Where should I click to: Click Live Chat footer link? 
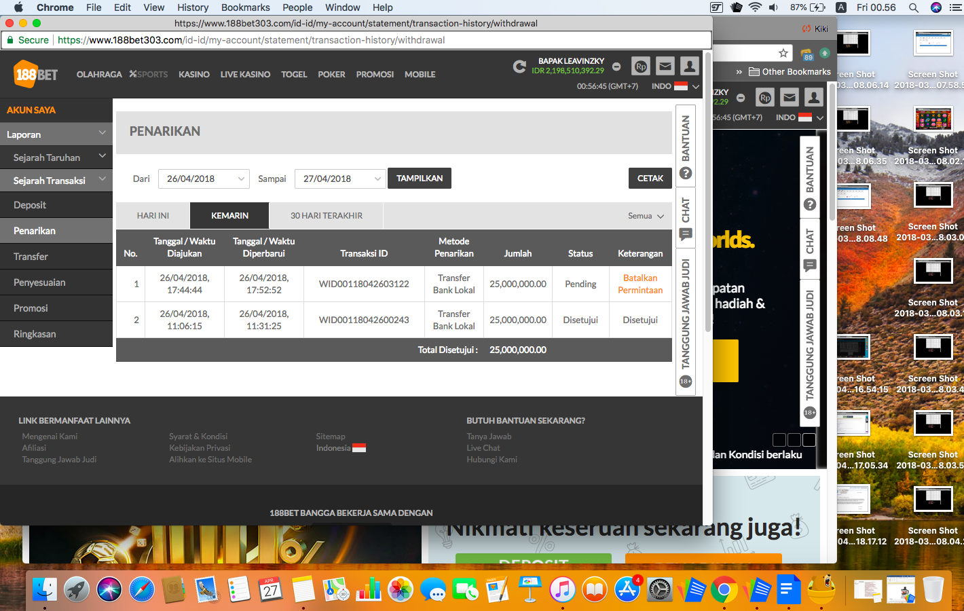[483, 448]
